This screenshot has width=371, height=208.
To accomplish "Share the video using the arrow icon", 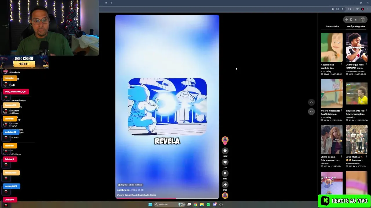I will coord(225,185).
